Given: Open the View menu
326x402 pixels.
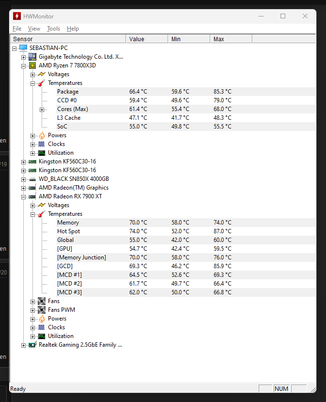Looking at the screenshot, I should point(34,29).
